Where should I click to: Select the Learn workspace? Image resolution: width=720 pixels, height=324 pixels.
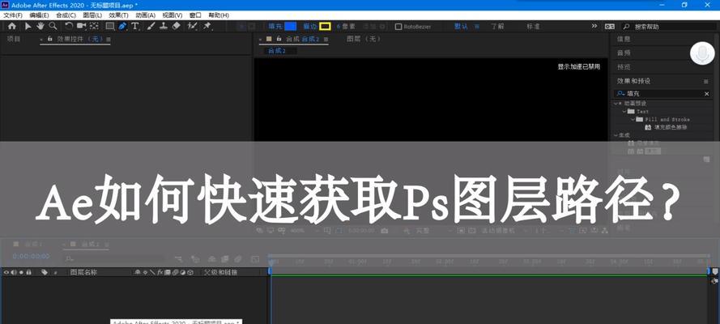point(498,27)
